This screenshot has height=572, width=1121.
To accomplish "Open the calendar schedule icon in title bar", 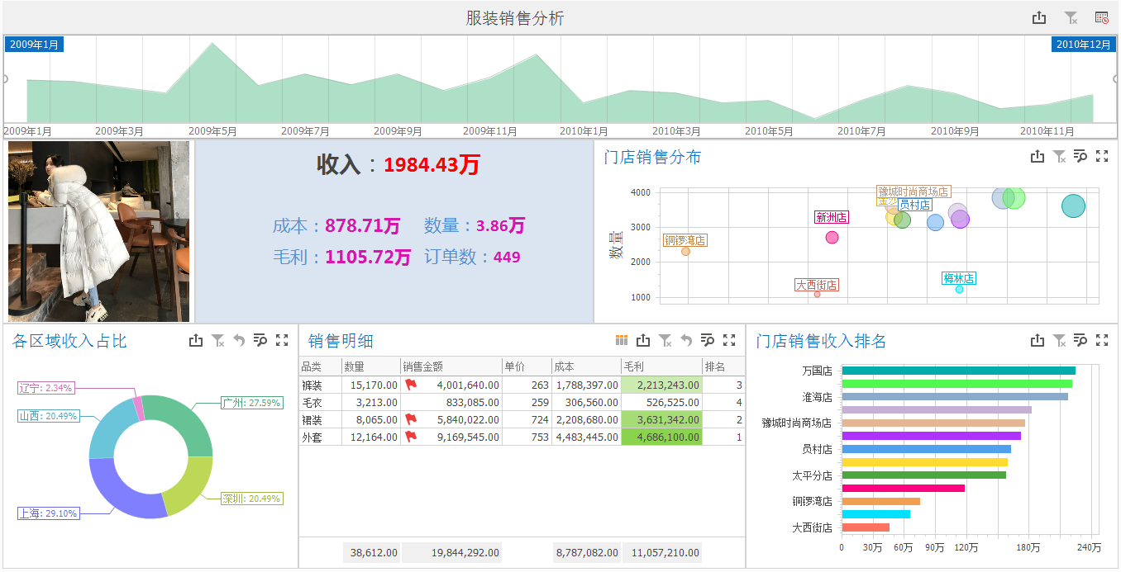I will coord(1101,18).
